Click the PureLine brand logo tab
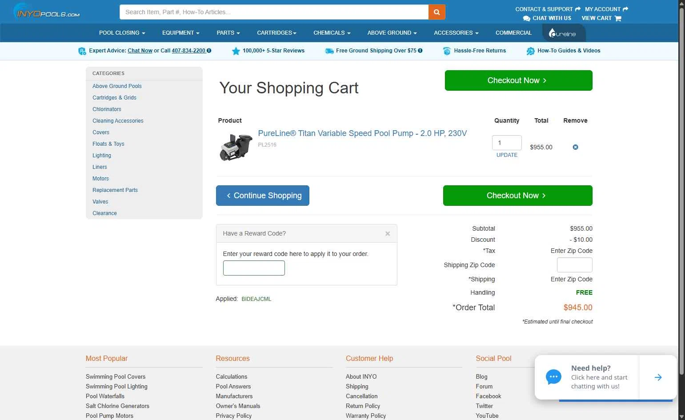 tap(564, 33)
